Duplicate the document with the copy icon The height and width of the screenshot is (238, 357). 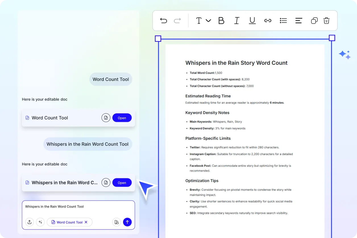314,20
